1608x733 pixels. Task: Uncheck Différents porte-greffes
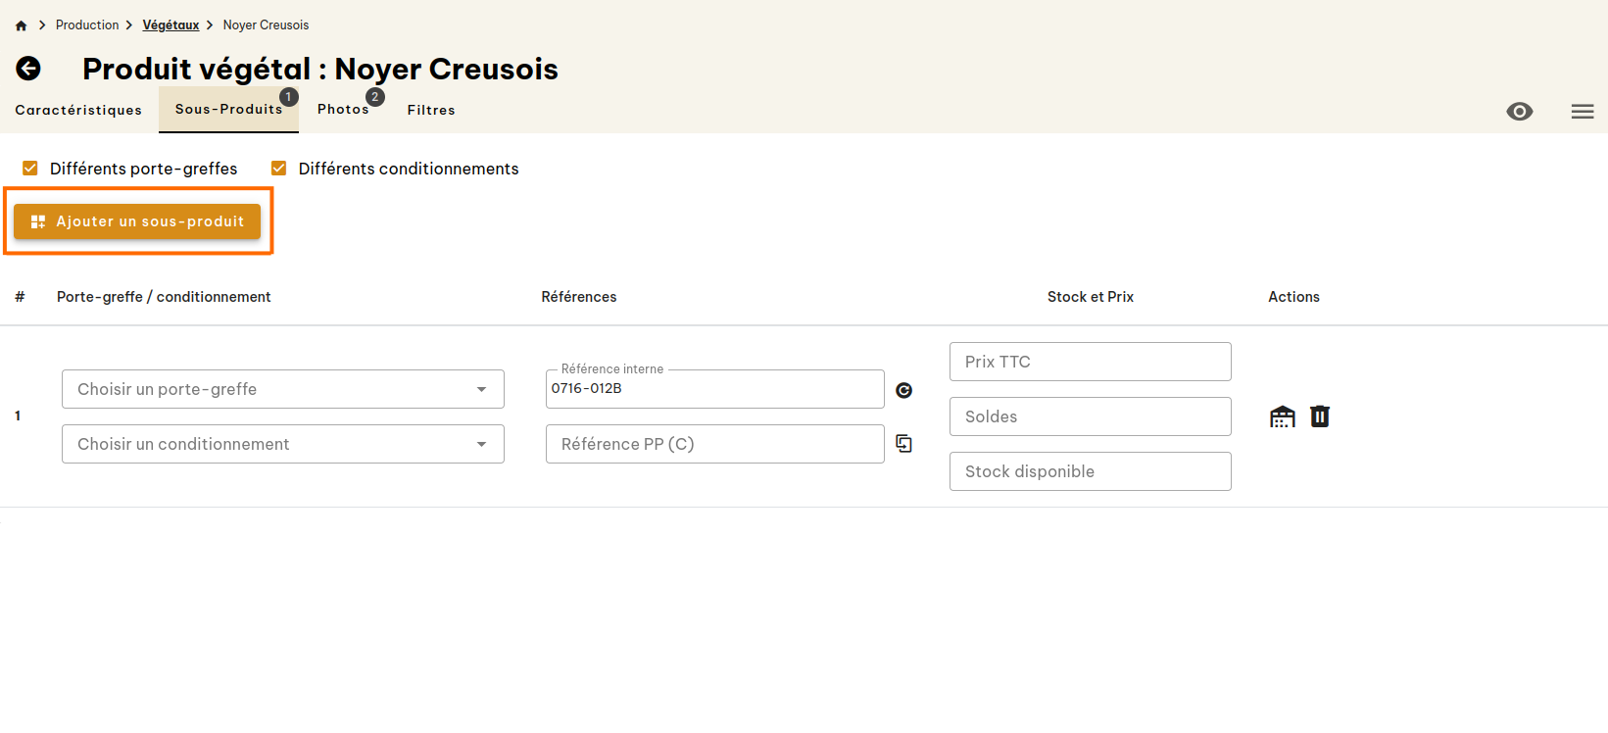click(x=30, y=168)
